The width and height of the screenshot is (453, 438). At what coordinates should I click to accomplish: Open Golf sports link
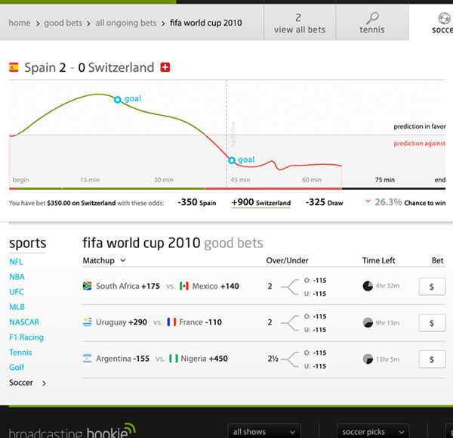coord(17,368)
